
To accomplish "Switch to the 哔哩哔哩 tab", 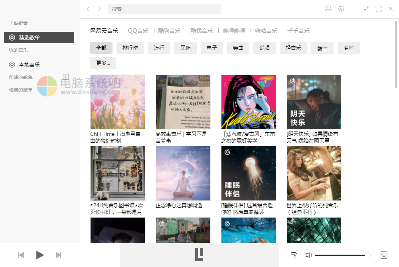I will point(234,31).
